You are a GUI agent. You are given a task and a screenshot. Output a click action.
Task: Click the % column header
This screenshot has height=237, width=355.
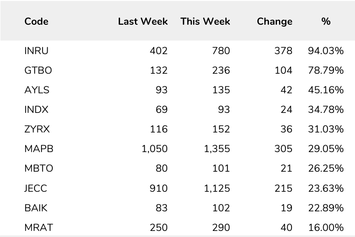[326, 21]
